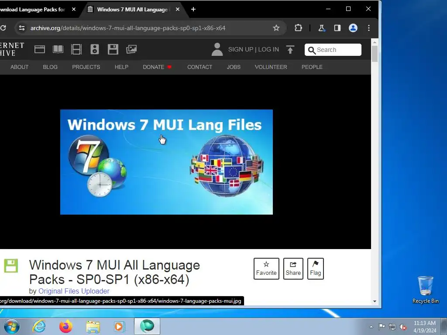Reload the page in Chrome

3,28
